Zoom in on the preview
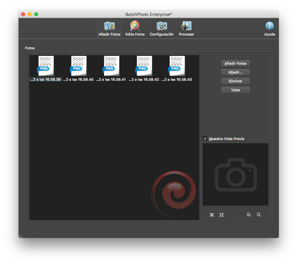This screenshot has height=264, width=297. coord(249,215)
